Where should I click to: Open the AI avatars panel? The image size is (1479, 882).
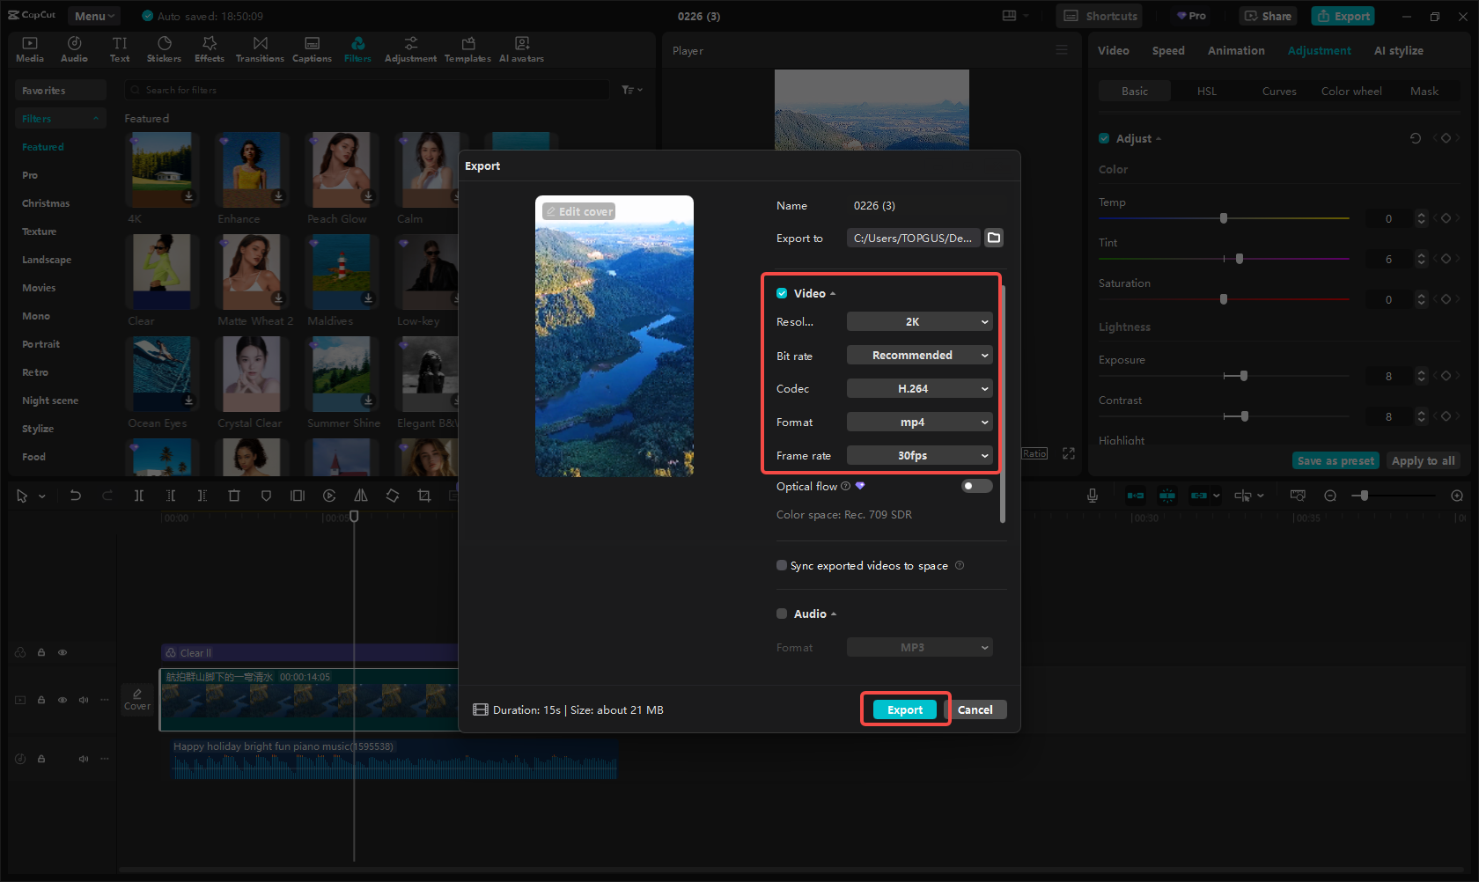521,48
